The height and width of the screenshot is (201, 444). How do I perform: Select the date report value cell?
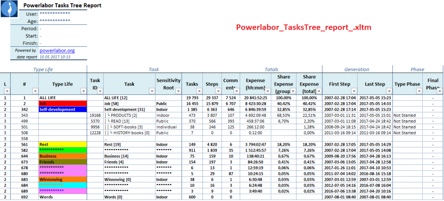pyautogui.click(x=54, y=57)
